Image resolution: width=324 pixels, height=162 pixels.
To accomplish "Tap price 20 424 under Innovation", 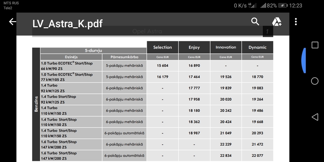I will coord(226,122).
